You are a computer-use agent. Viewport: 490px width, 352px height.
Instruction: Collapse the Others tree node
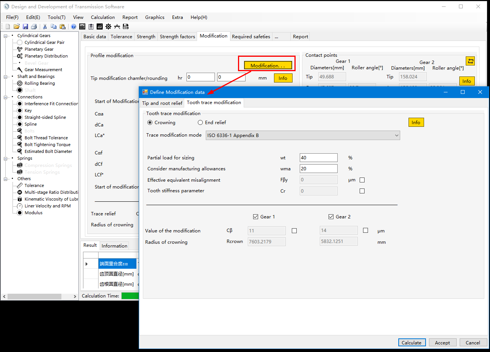[x=6, y=179]
